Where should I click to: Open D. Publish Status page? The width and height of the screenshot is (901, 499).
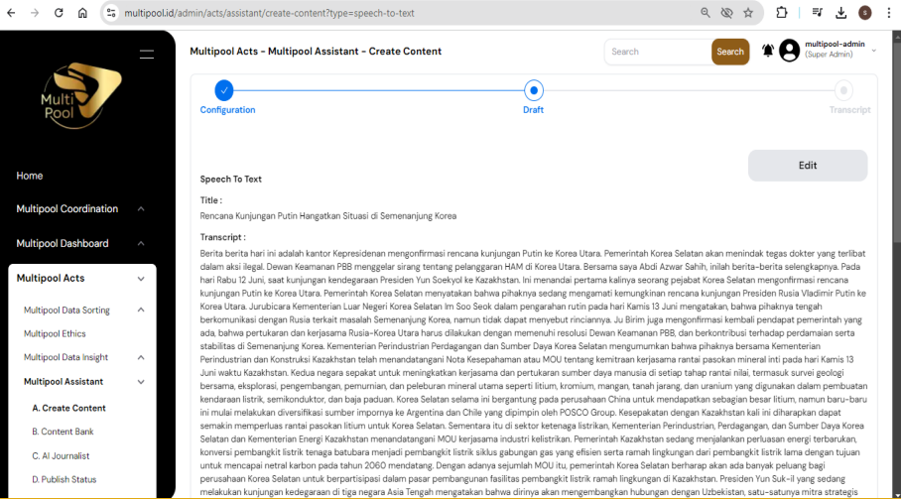point(64,479)
